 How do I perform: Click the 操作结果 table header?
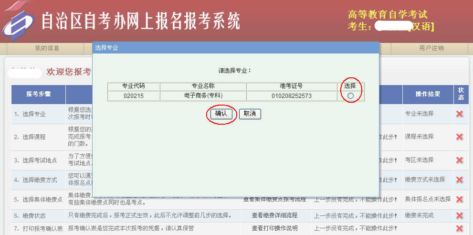(x=428, y=94)
